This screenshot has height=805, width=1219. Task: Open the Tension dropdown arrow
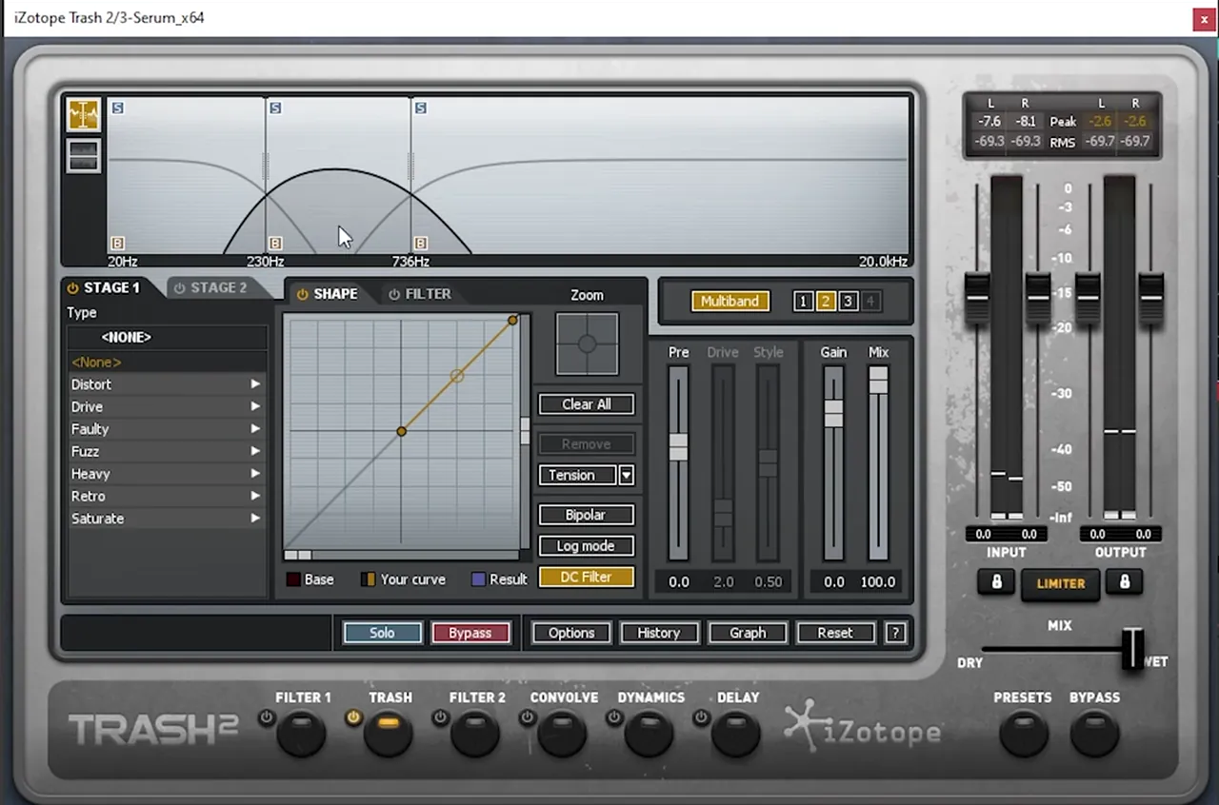tap(626, 475)
